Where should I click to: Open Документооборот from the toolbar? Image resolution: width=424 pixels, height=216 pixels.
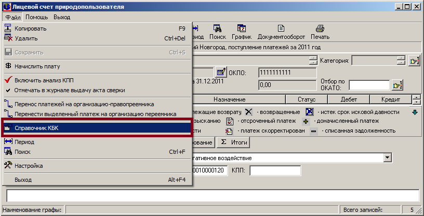[x=281, y=29]
